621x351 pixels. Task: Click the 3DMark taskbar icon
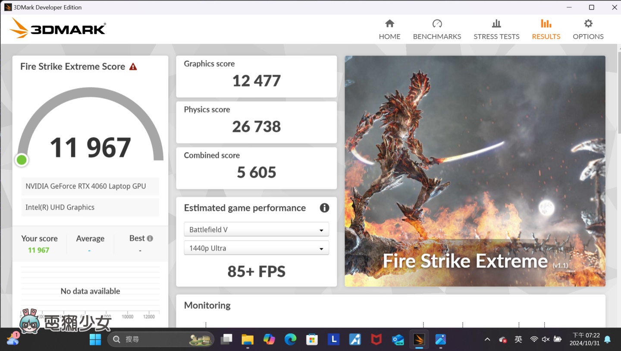click(419, 339)
